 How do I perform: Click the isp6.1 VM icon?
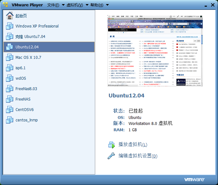point(10,68)
